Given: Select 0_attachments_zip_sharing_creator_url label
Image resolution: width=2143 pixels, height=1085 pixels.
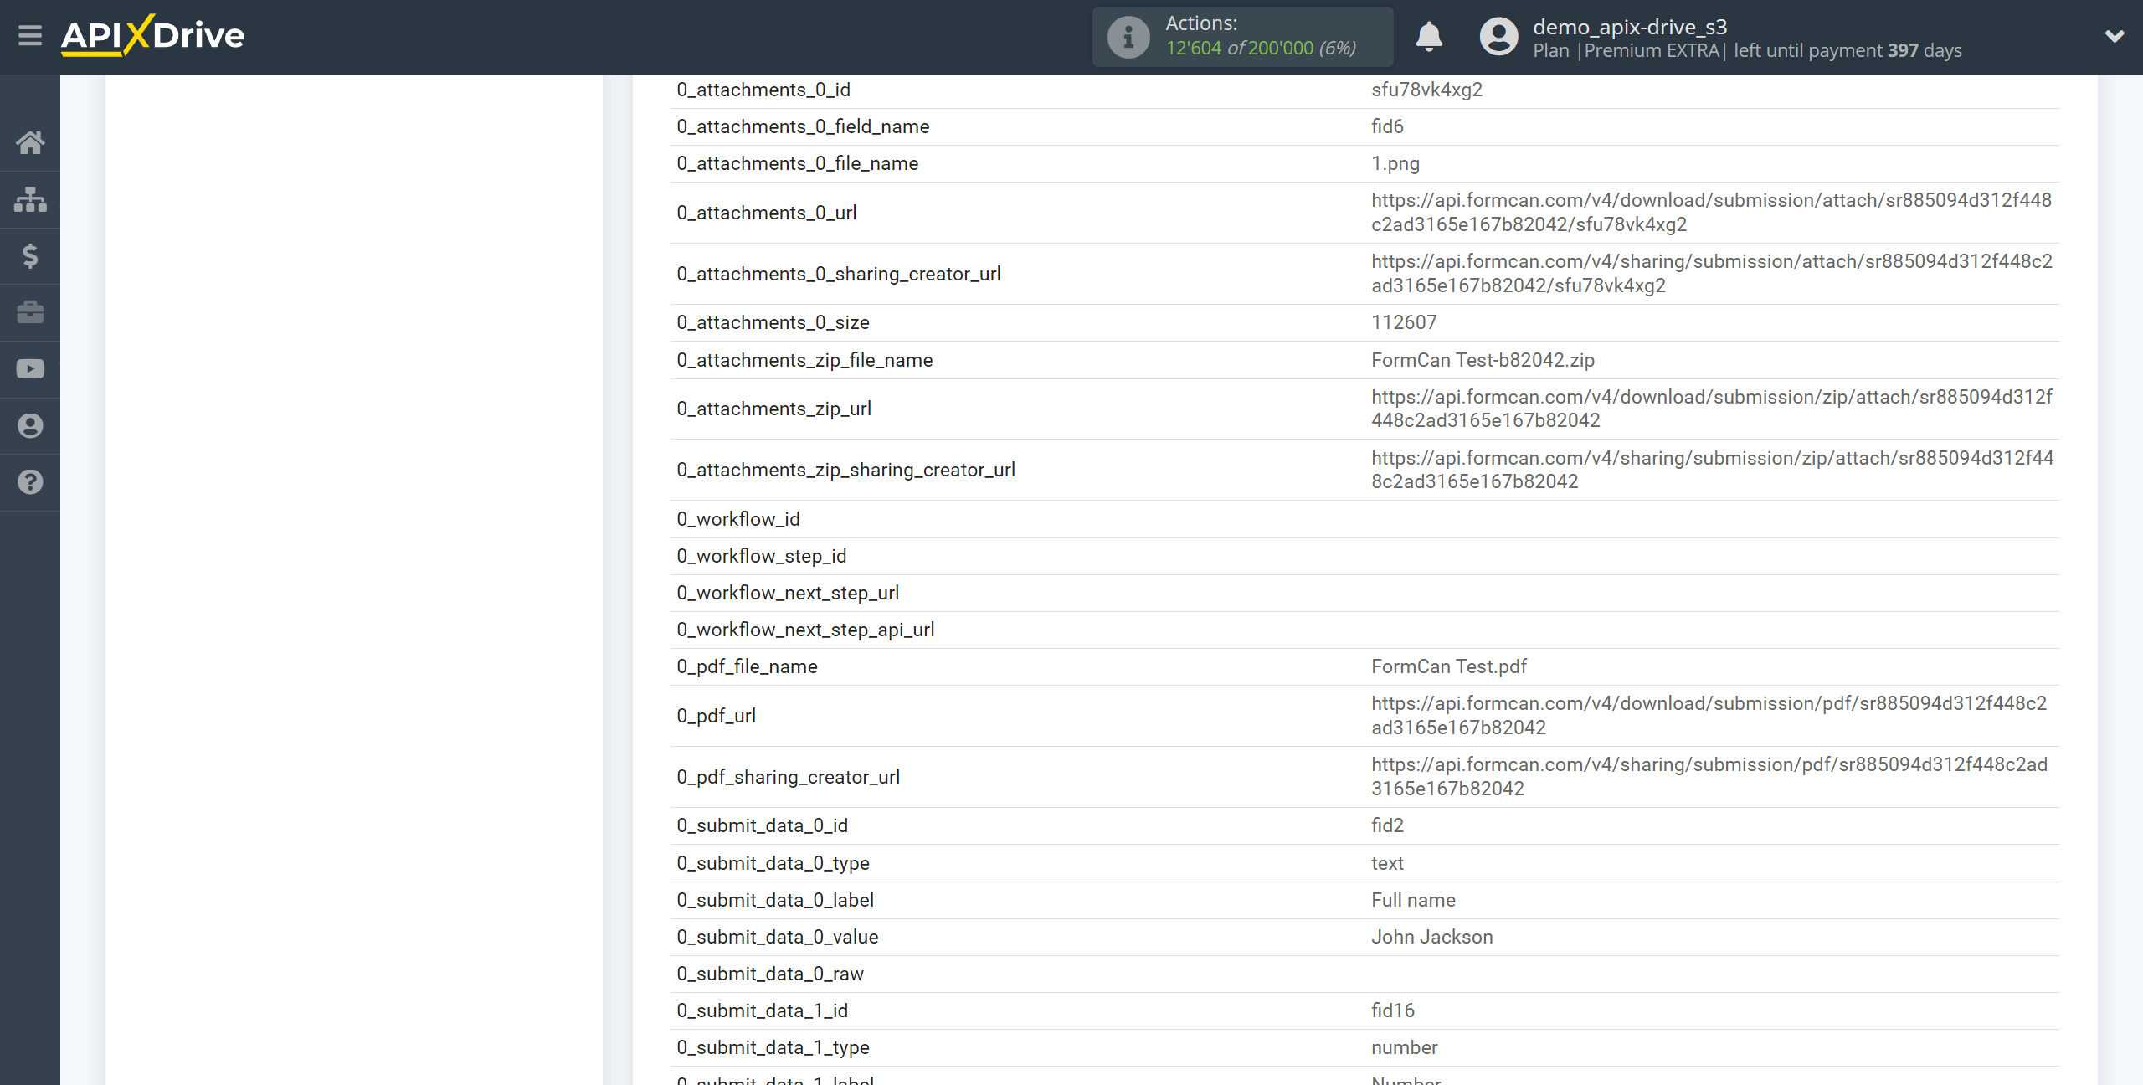Looking at the screenshot, I should coord(845,471).
